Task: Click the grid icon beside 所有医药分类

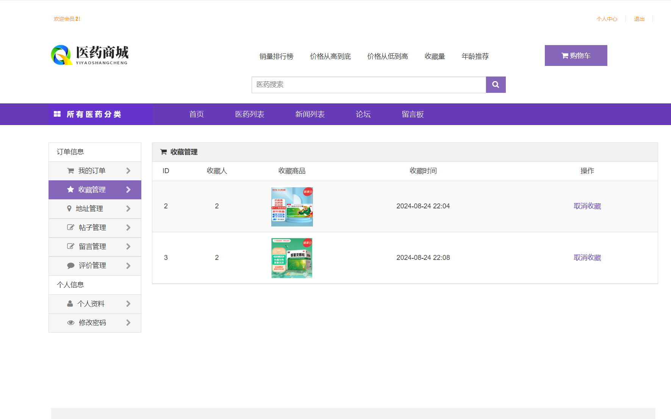Action: 57,114
